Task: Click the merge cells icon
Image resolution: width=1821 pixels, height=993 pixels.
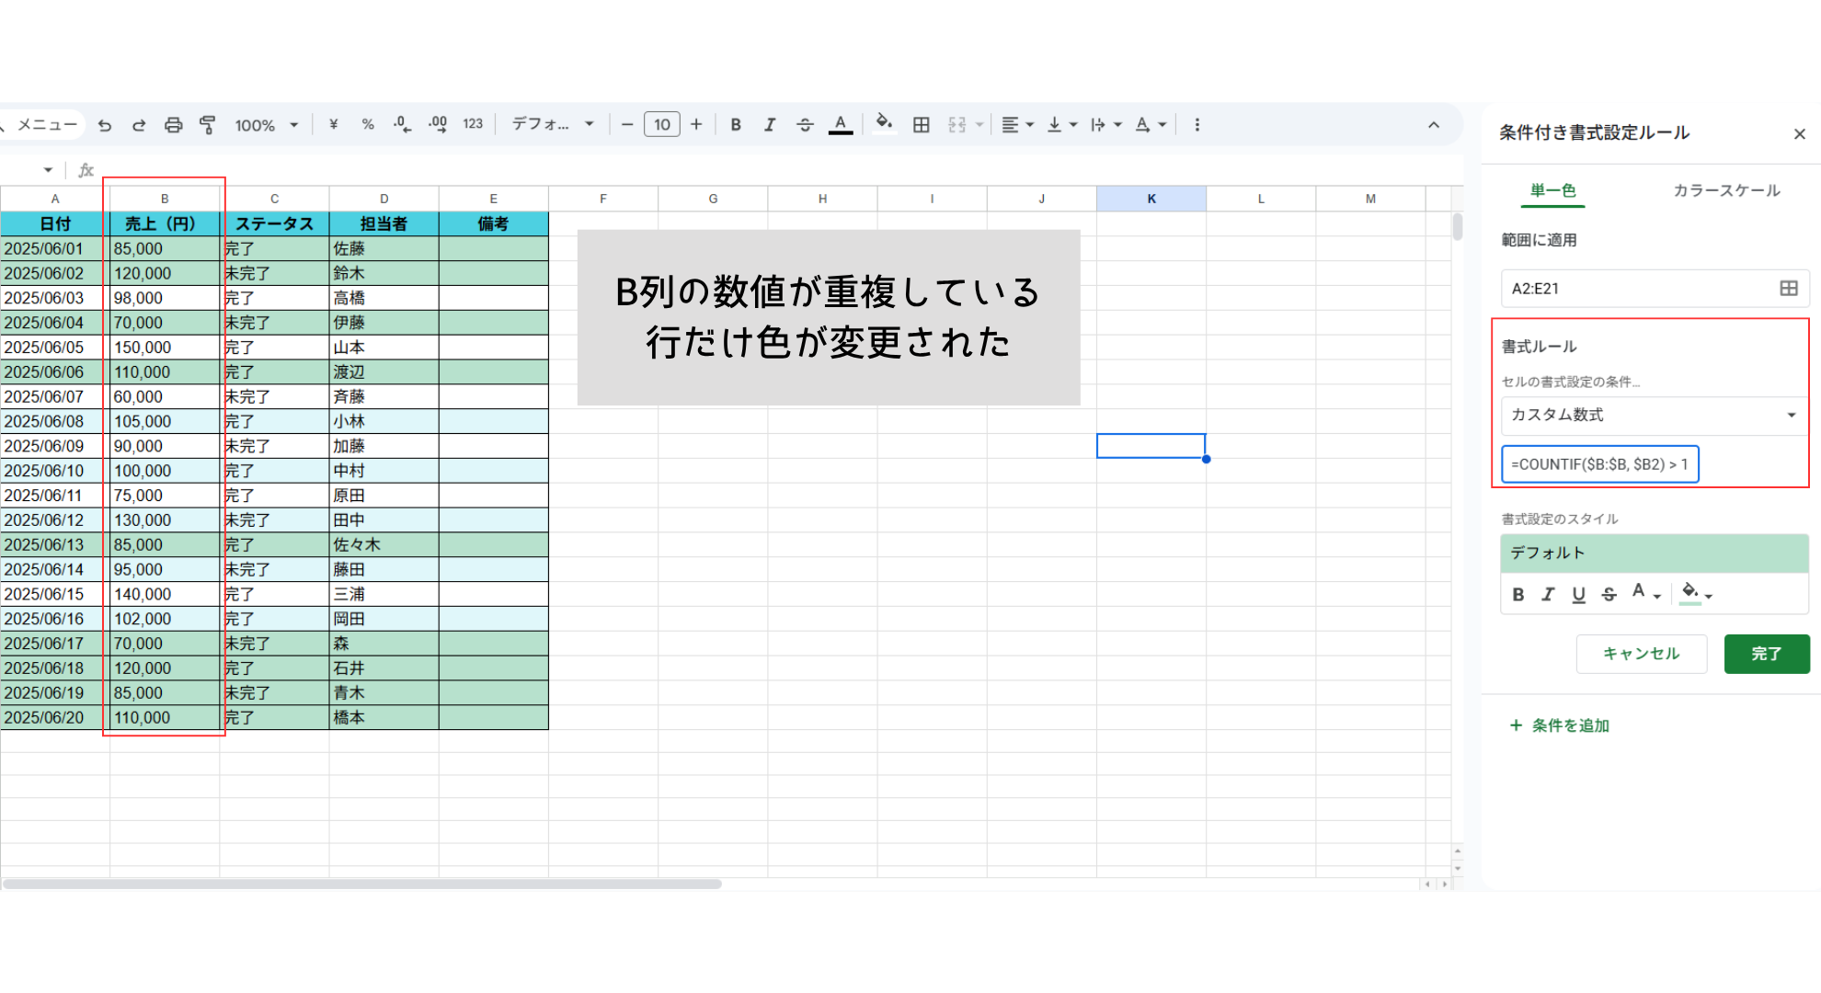Action: (x=957, y=124)
